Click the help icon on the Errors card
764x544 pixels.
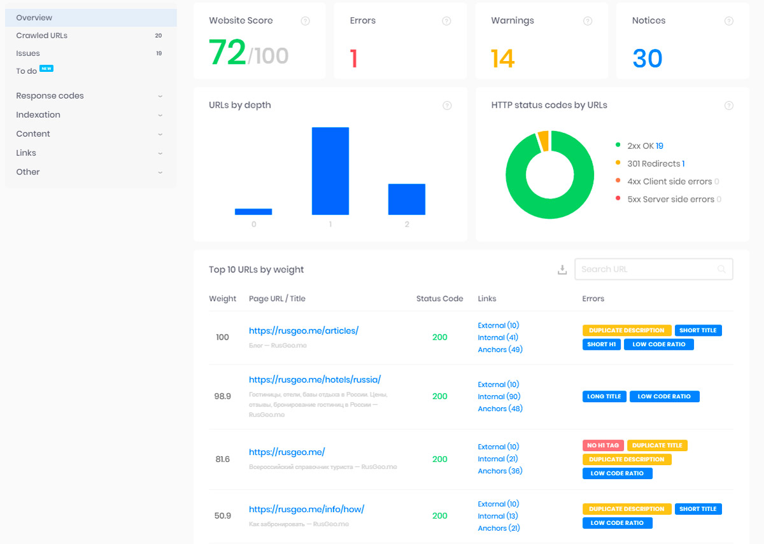[x=446, y=20]
